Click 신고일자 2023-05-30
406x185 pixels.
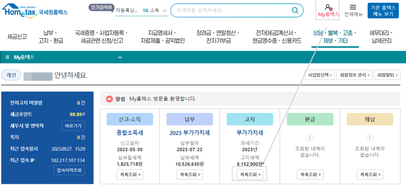pos(130,150)
